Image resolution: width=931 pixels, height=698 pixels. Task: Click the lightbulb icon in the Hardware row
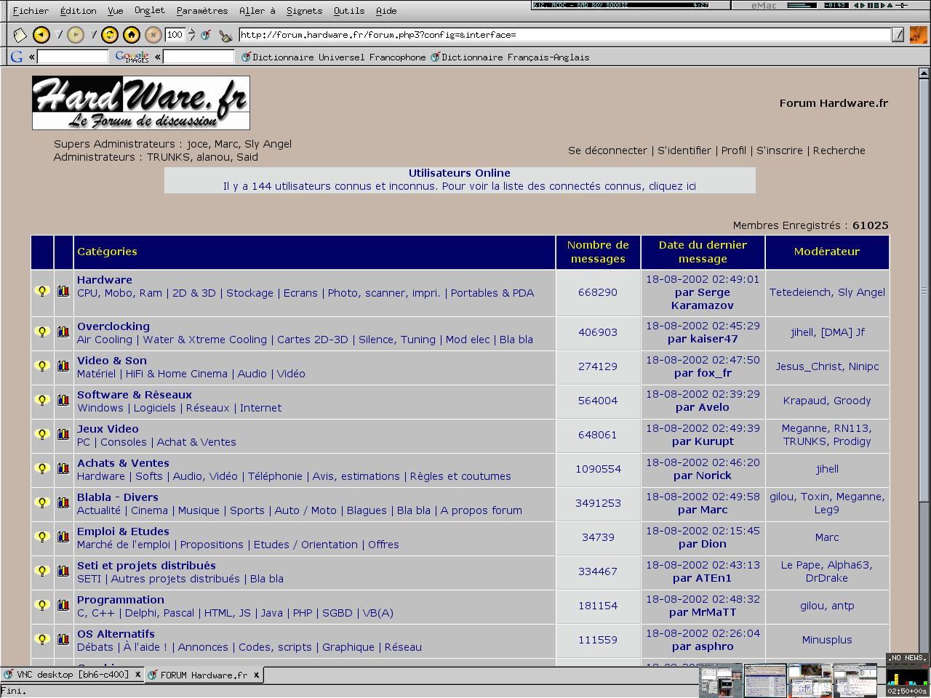(42, 292)
